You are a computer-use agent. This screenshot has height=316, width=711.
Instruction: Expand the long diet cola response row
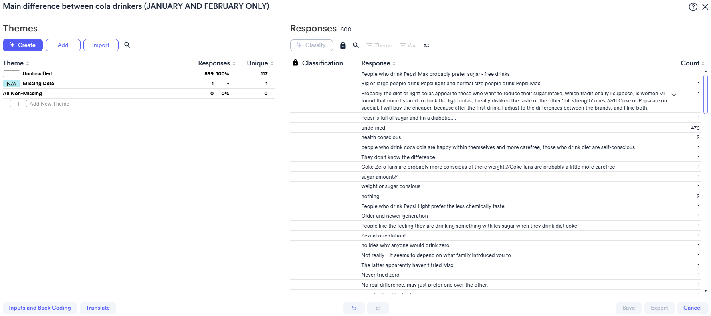pyautogui.click(x=674, y=95)
